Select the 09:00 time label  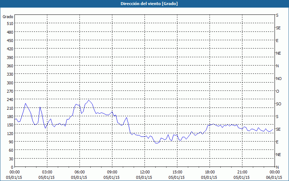(112, 172)
